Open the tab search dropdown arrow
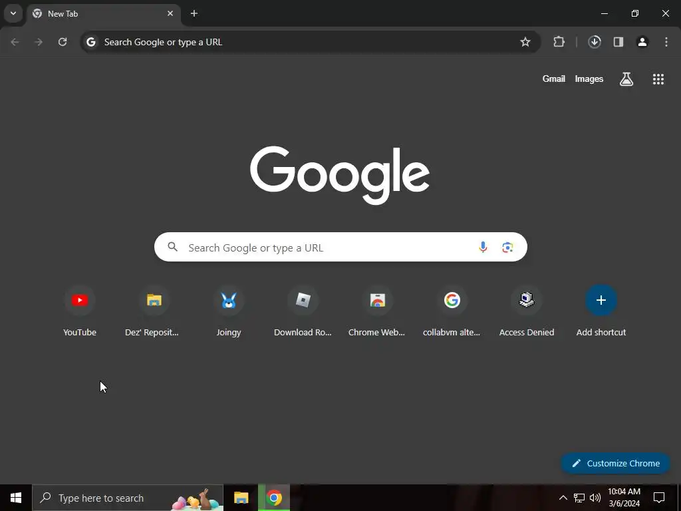This screenshot has height=511, width=681. point(13,13)
